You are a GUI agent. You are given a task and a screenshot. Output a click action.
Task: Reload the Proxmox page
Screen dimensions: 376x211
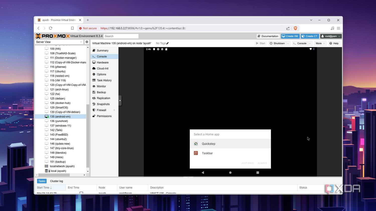pyautogui.click(x=51, y=28)
